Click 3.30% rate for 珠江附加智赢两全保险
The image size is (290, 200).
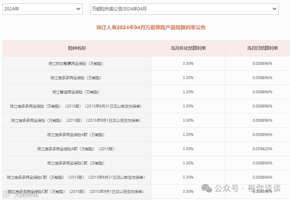pyautogui.click(x=188, y=64)
